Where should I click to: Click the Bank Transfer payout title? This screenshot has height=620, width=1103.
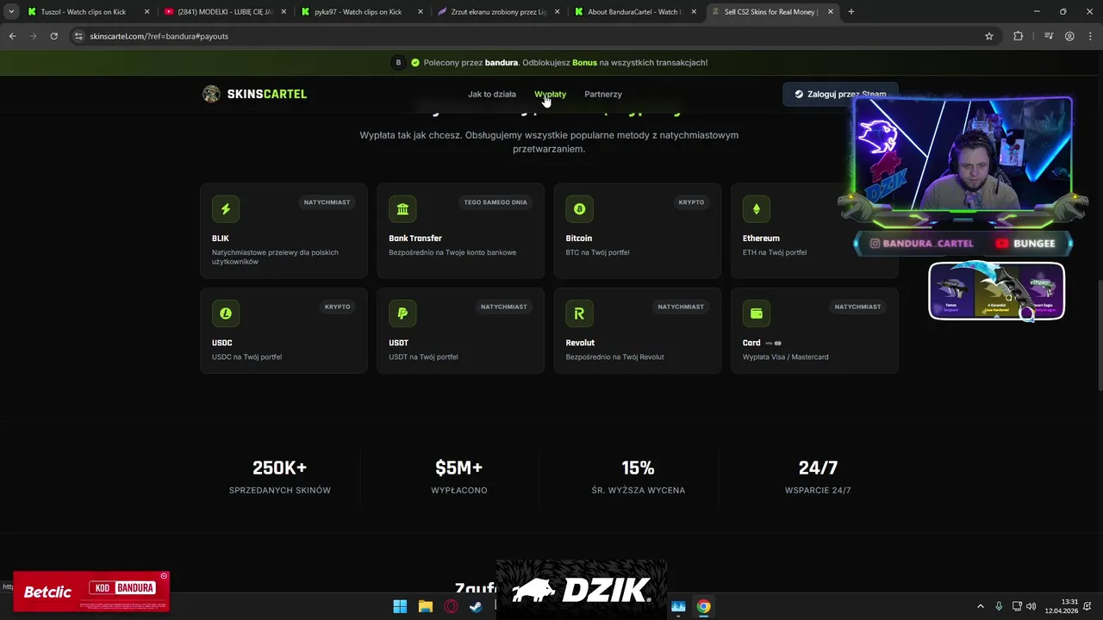click(x=415, y=239)
